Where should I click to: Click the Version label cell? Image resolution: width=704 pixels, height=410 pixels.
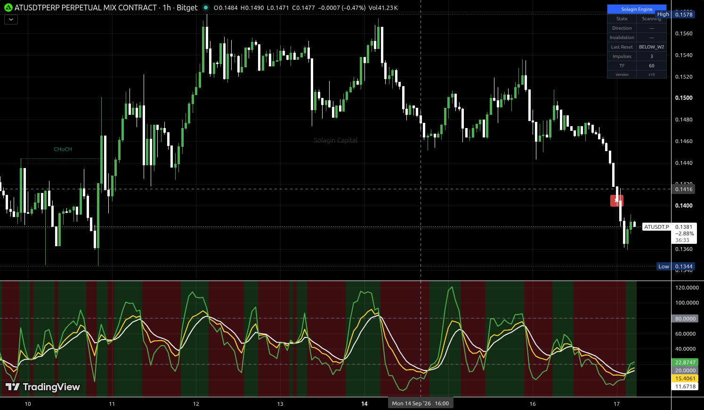622,74
